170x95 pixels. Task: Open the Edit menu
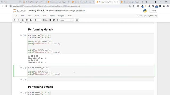22,16
